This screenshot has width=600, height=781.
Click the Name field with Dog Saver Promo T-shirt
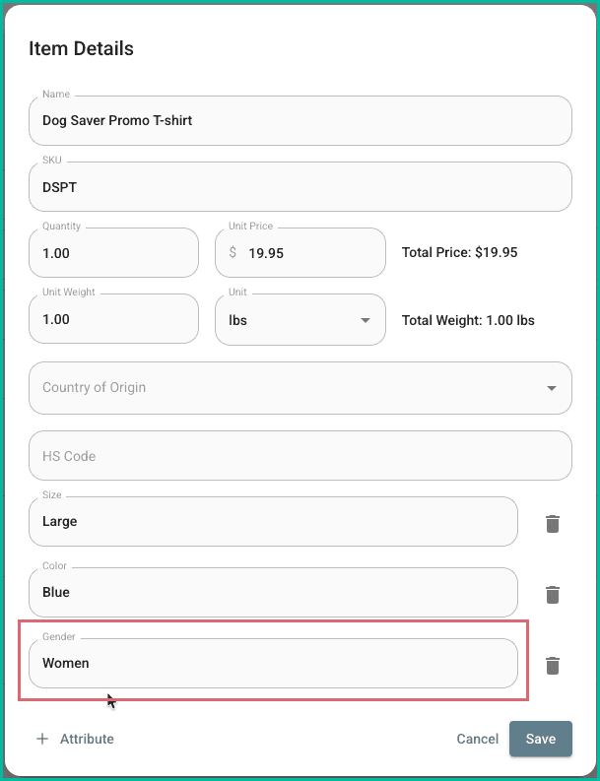[300, 121]
